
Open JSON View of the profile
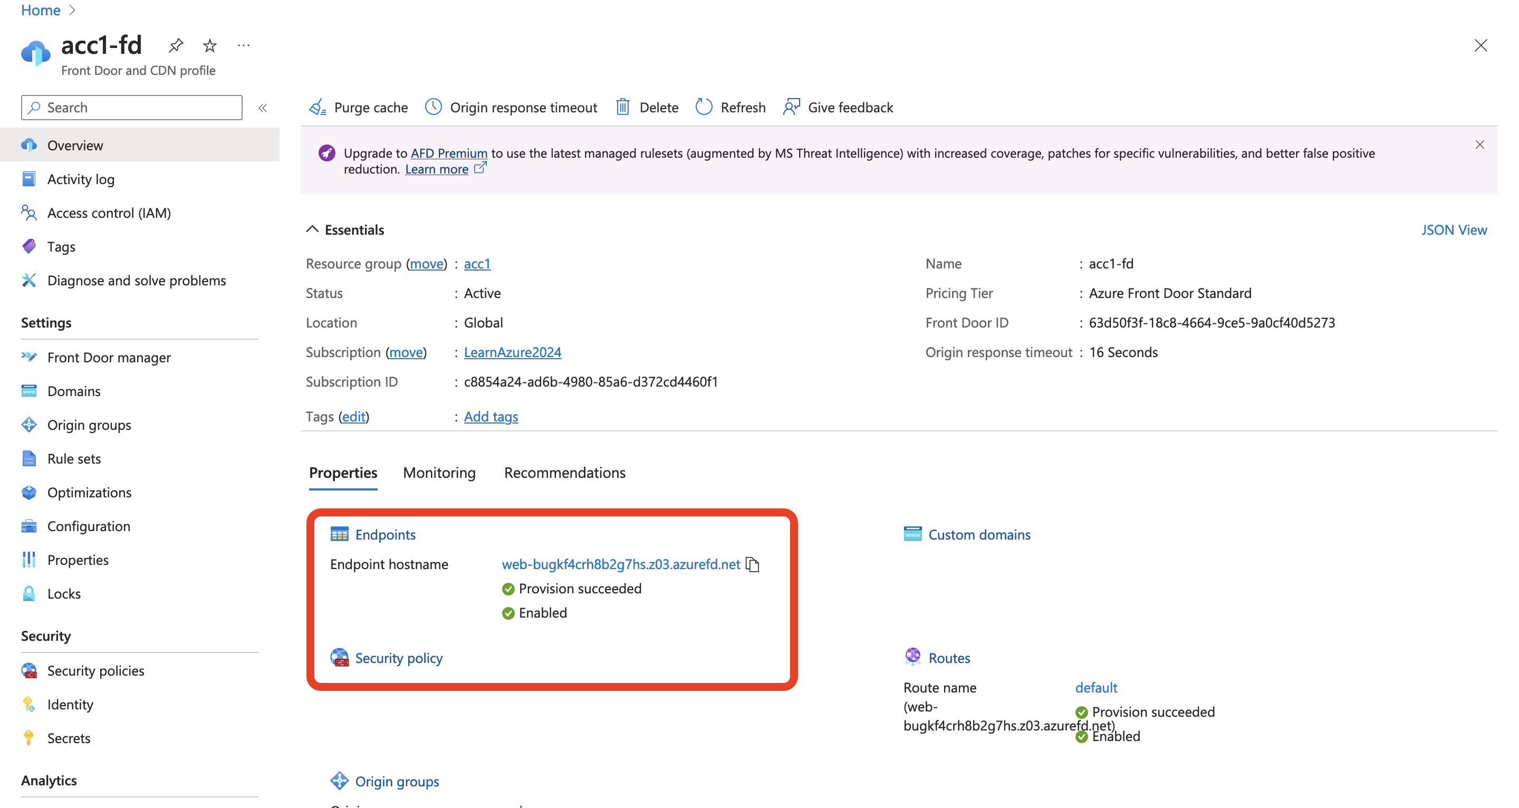(1453, 229)
